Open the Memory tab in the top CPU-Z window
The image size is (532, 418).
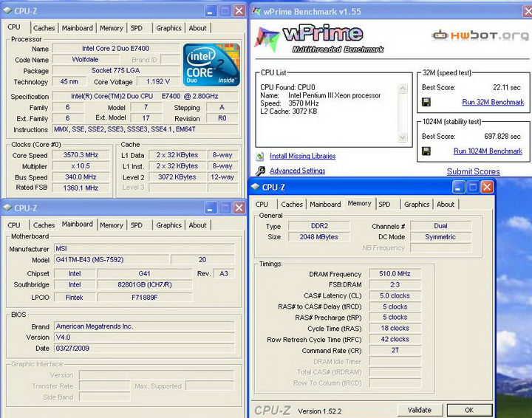tap(112, 28)
